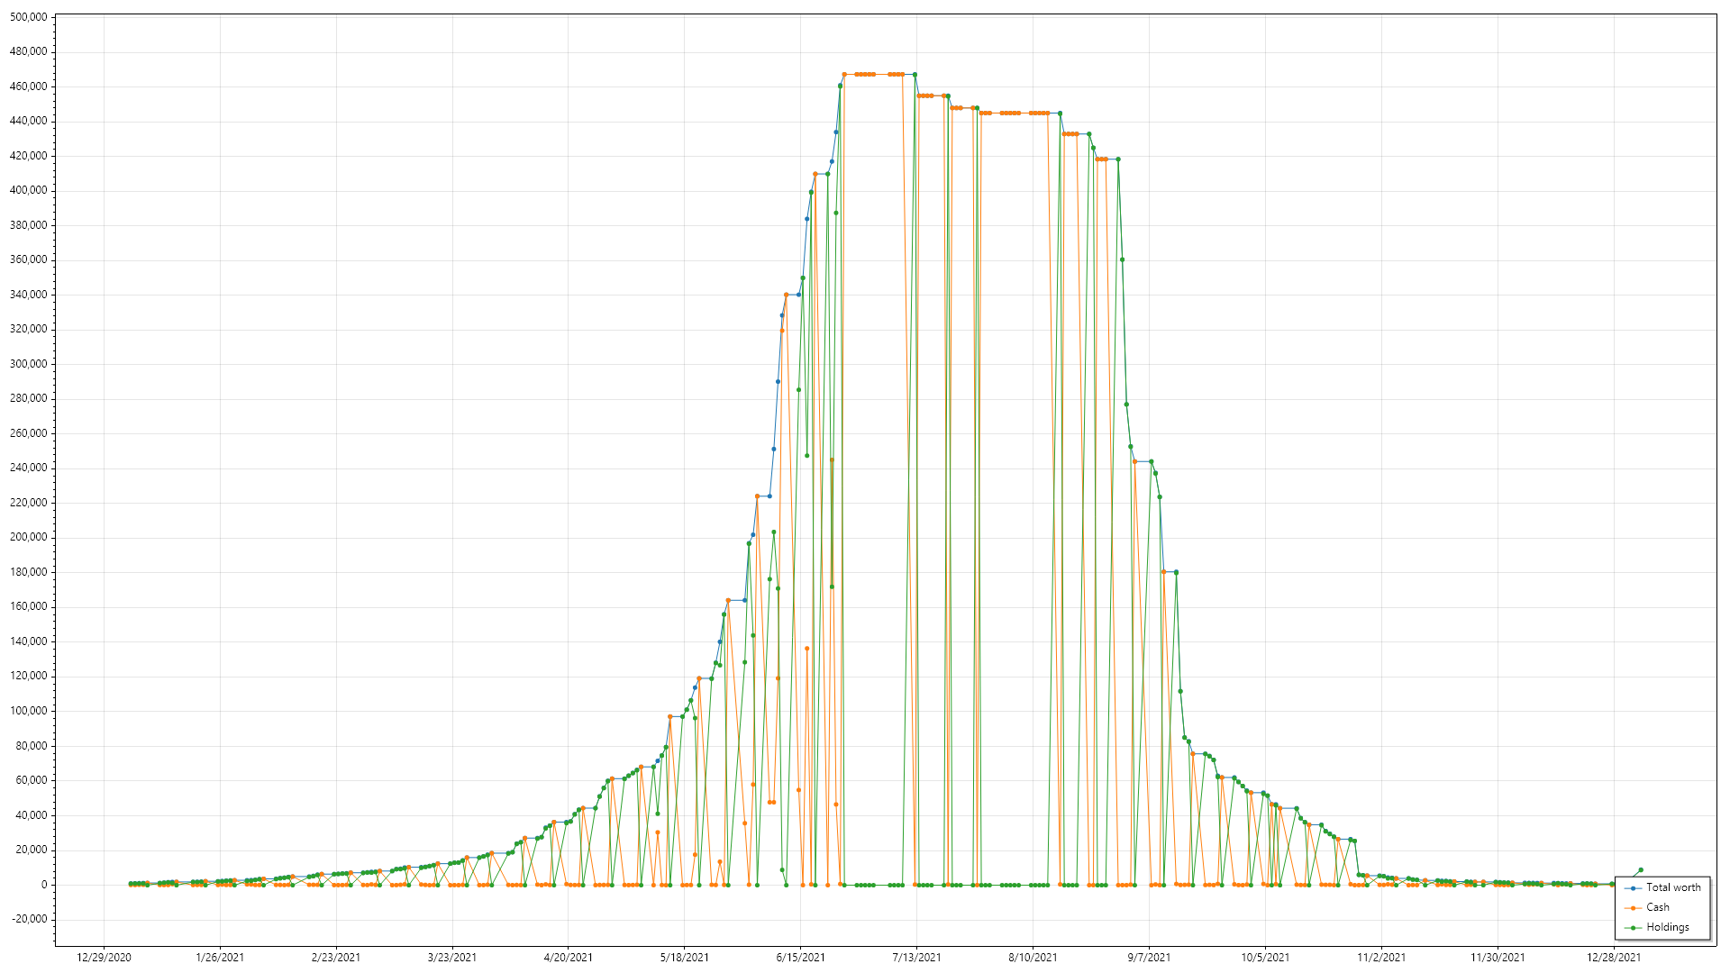Click the 7/13/2021 x-axis date label

pyautogui.click(x=916, y=958)
